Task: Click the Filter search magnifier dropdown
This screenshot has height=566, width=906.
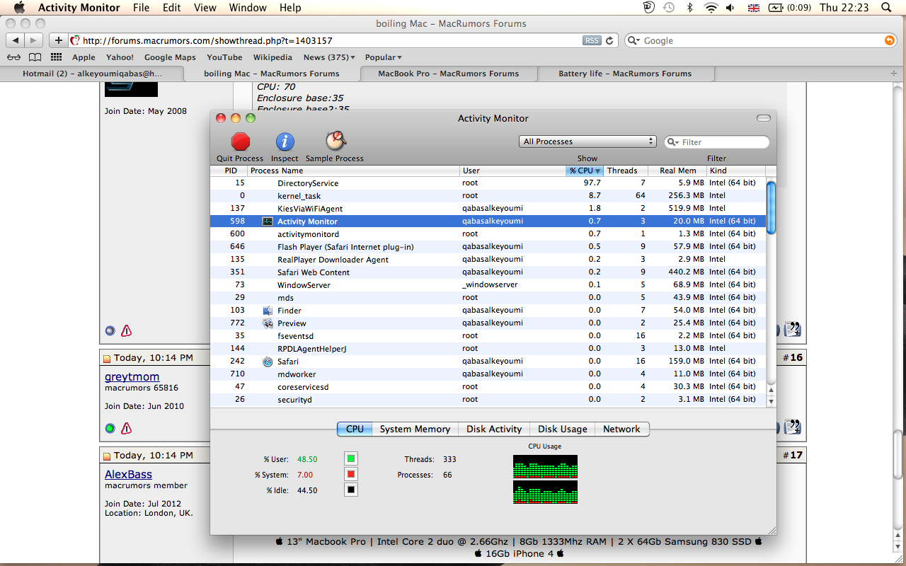Action: click(673, 142)
